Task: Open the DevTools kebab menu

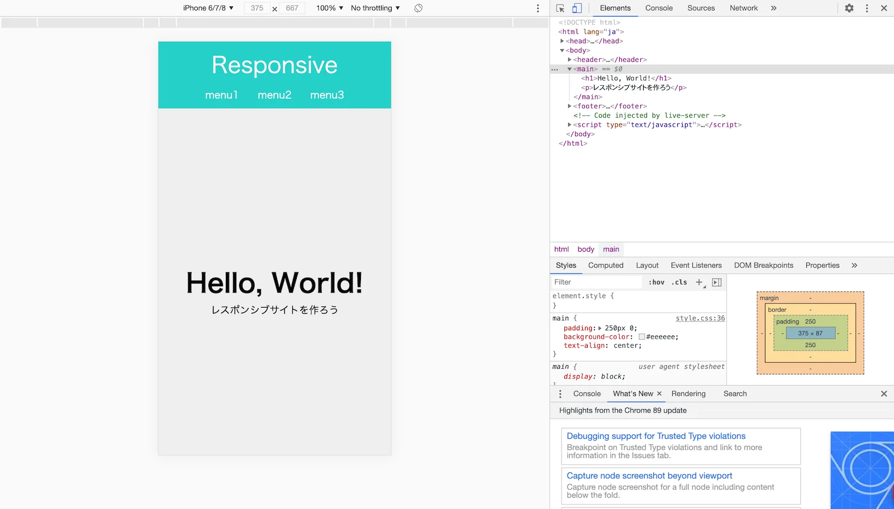Action: (x=867, y=8)
